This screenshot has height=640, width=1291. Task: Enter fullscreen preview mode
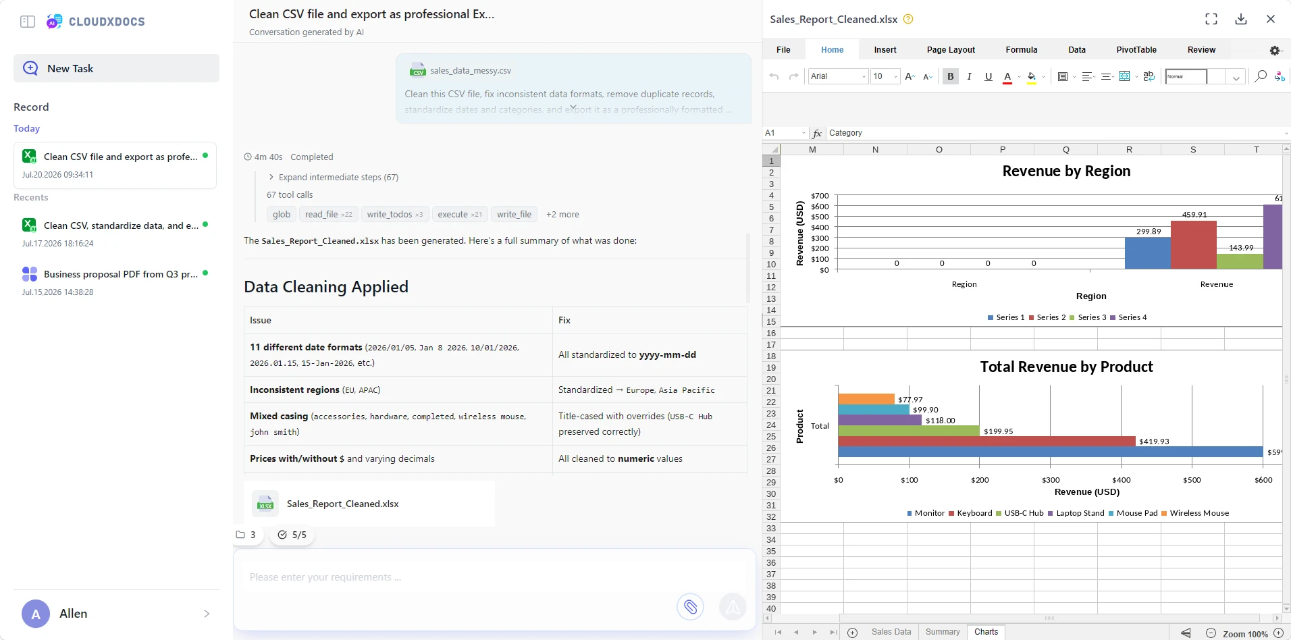pos(1211,19)
